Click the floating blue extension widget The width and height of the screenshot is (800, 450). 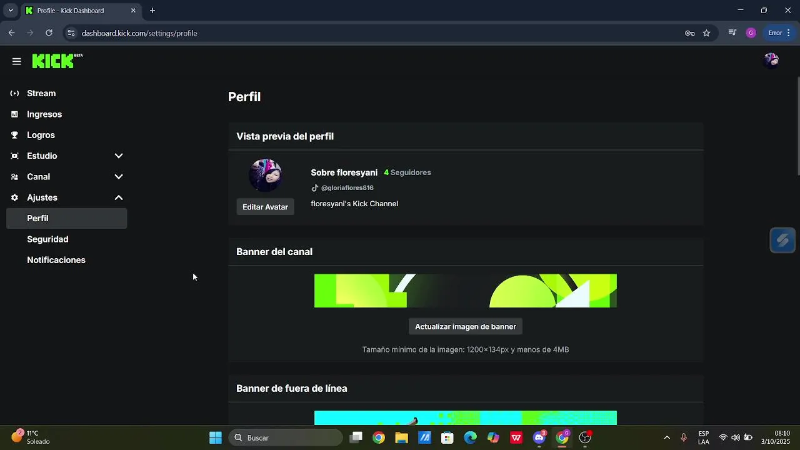click(782, 240)
